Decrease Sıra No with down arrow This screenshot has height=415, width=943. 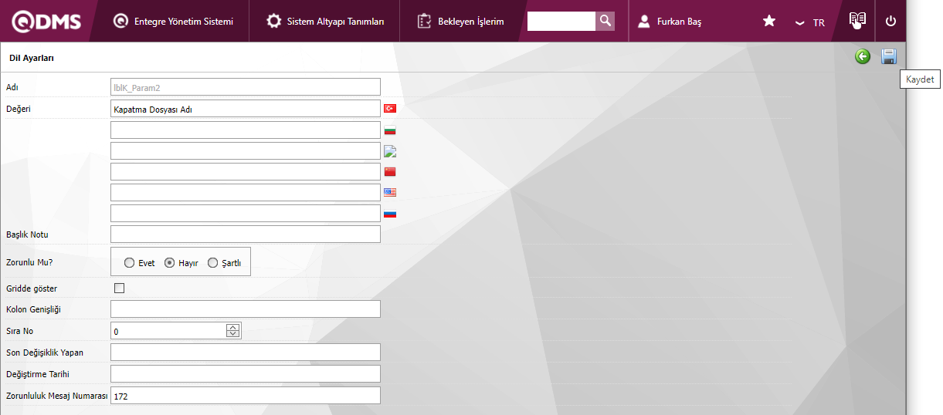click(233, 334)
